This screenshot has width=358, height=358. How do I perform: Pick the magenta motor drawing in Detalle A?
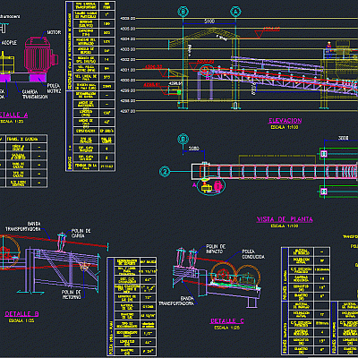38,55
